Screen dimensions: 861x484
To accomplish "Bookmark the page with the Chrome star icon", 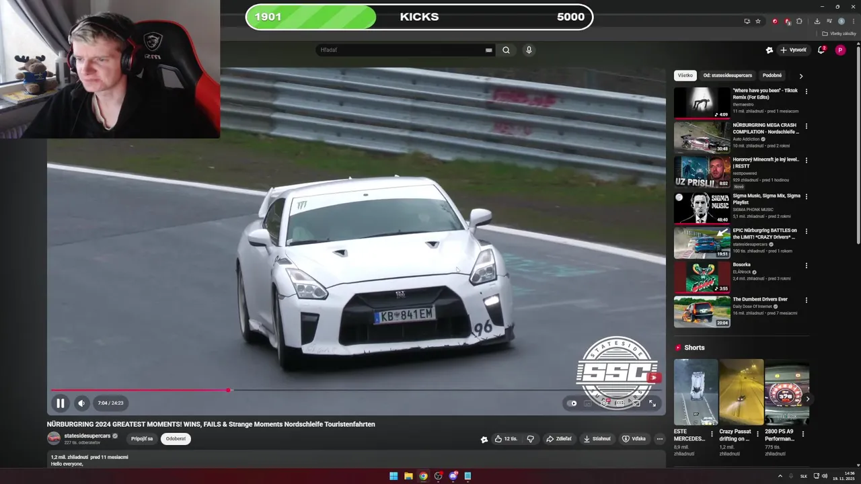I will point(758,21).
